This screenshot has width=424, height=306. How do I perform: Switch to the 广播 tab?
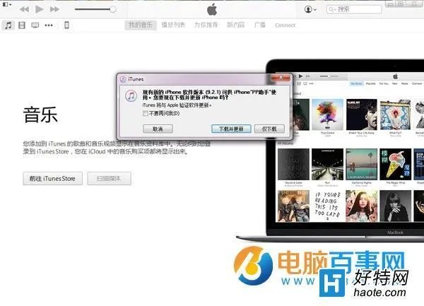click(260, 25)
